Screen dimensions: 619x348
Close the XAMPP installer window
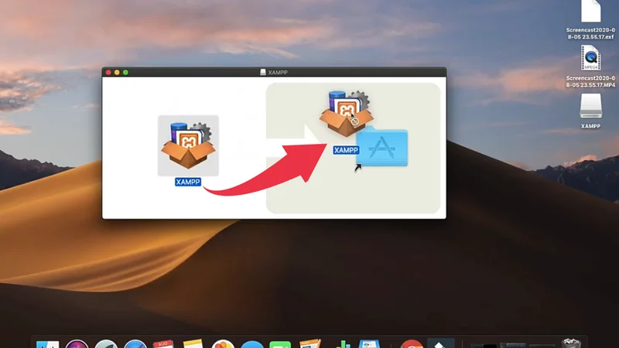point(108,72)
